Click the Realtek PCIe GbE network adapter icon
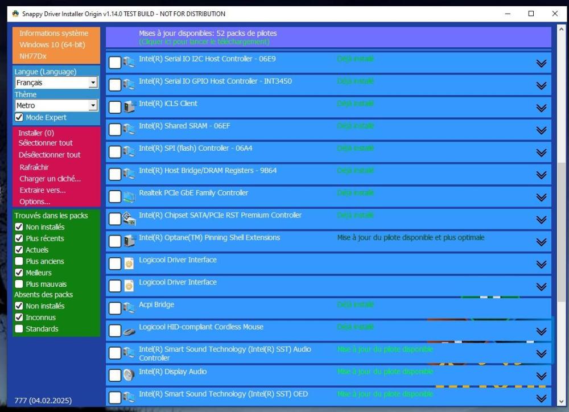This screenshot has height=412, width=569. [129, 196]
